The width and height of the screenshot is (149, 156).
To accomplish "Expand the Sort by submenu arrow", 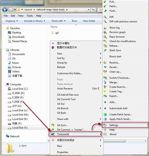I will point(101,58).
